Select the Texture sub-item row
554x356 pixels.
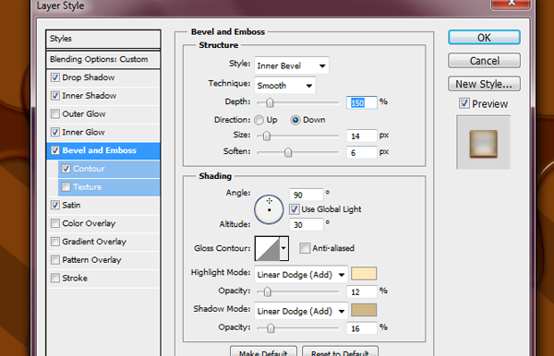[x=109, y=187]
